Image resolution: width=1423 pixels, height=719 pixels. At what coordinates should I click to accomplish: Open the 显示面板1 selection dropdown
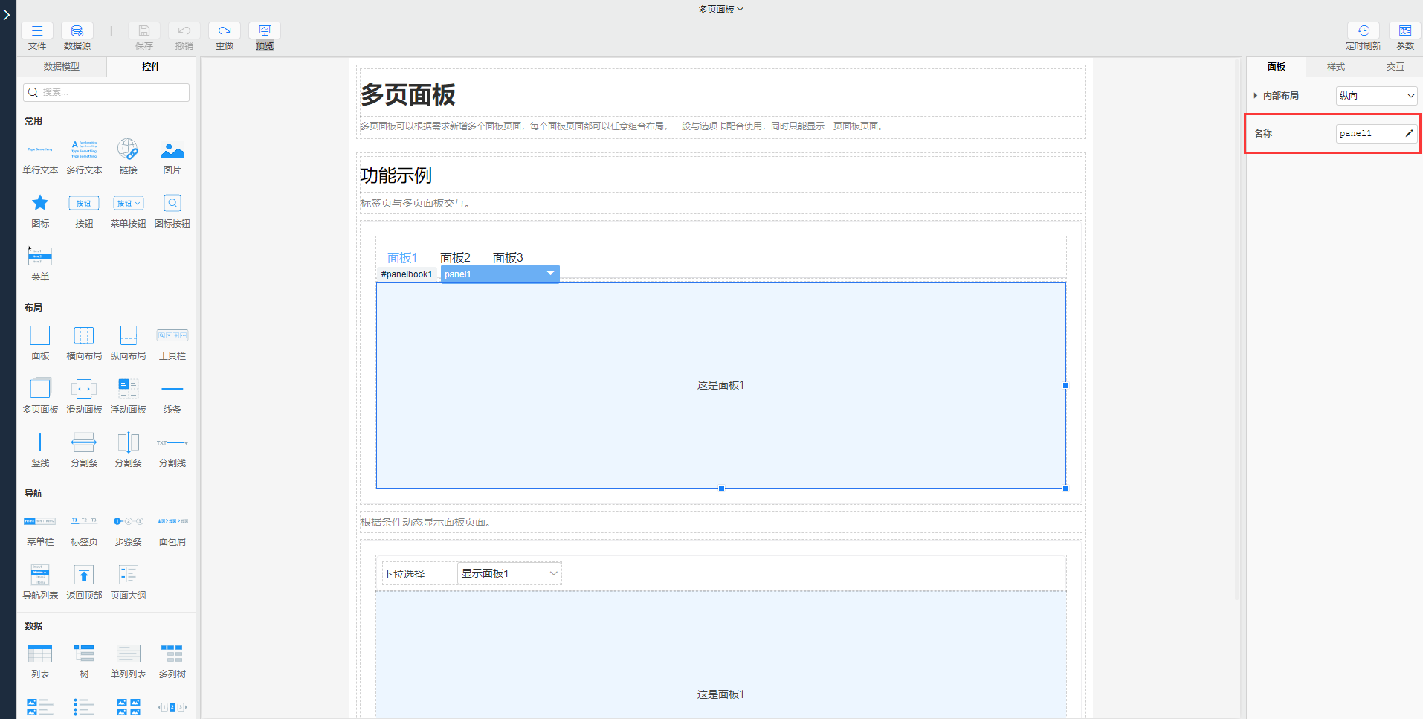[x=508, y=573]
